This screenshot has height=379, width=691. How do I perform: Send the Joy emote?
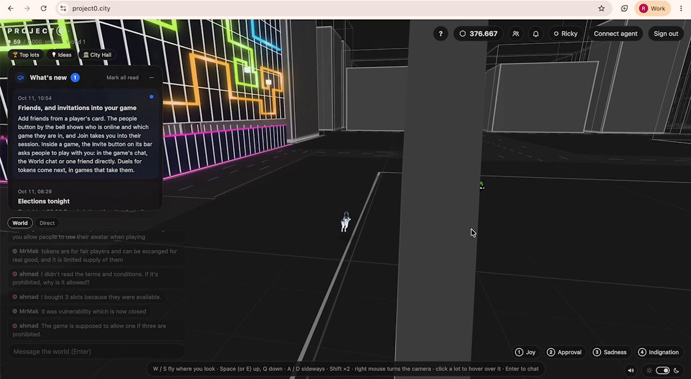[x=525, y=352]
